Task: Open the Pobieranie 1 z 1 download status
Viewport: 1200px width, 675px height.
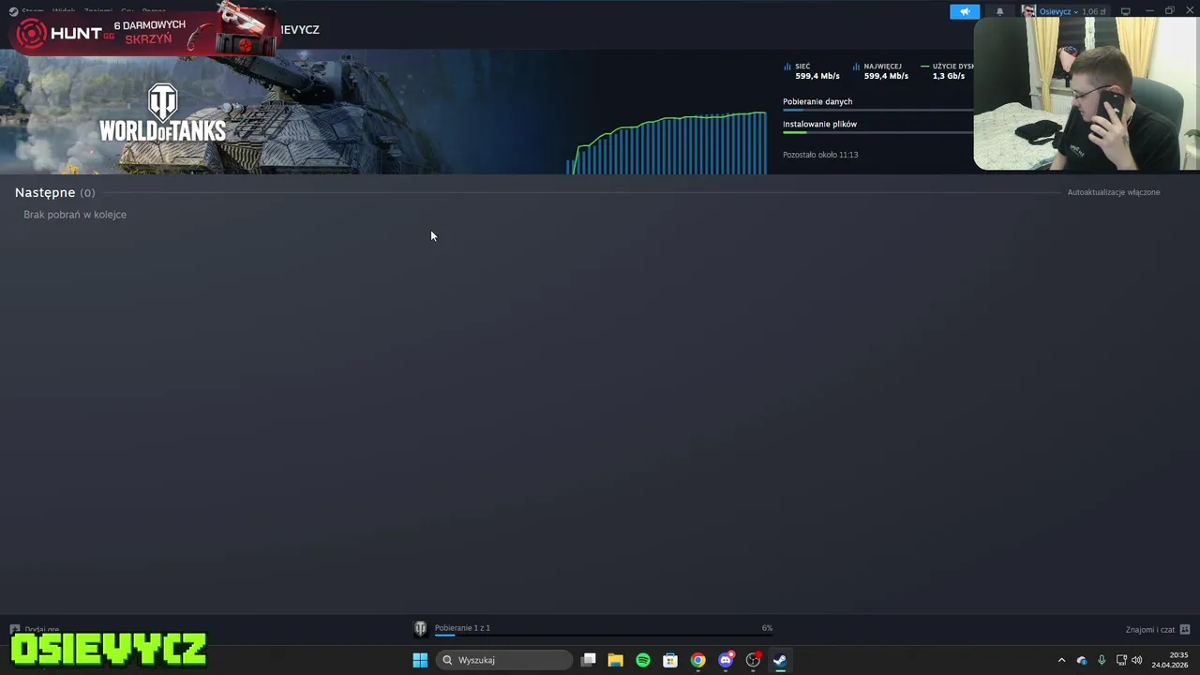Action: [462, 628]
